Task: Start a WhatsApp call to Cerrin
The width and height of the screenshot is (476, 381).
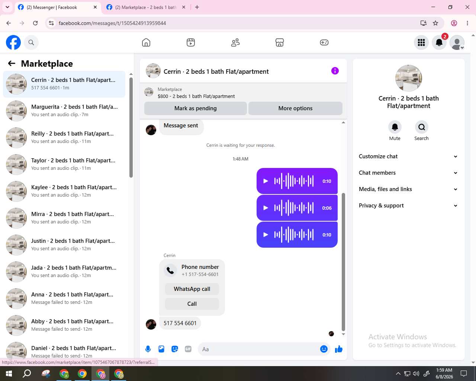Action: (x=192, y=289)
